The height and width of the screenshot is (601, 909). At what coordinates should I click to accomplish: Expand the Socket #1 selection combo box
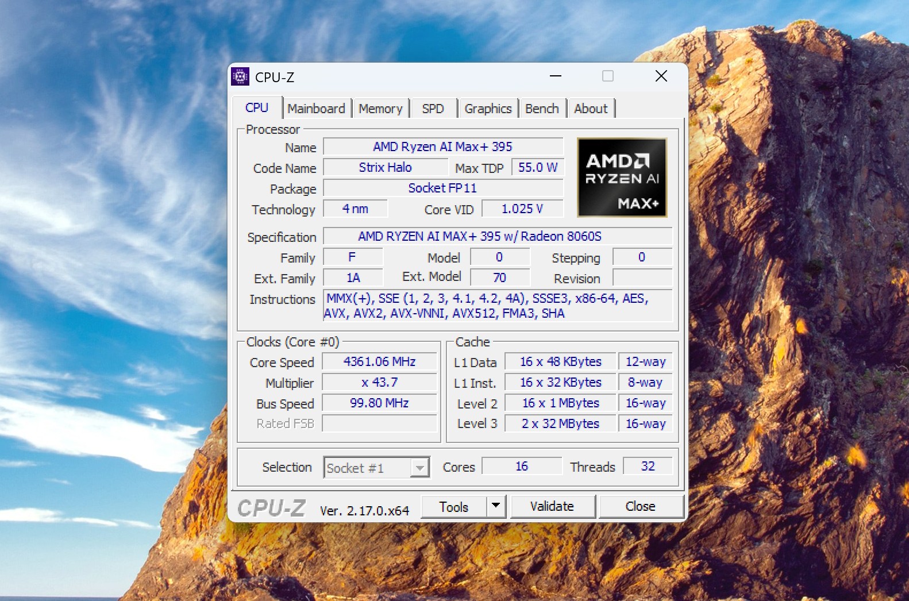(376, 468)
